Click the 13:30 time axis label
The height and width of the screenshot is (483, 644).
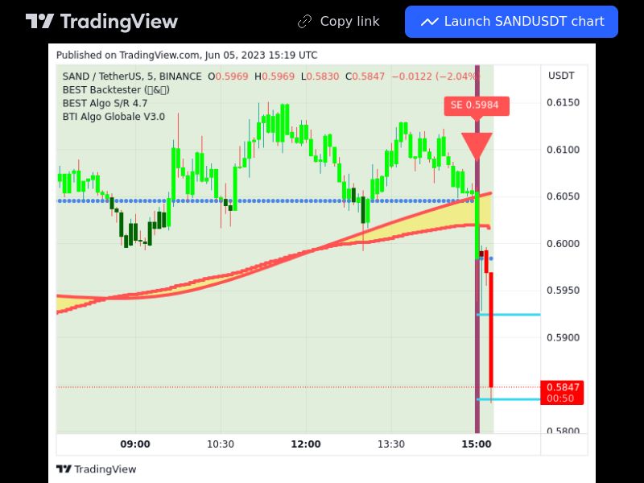click(x=391, y=444)
